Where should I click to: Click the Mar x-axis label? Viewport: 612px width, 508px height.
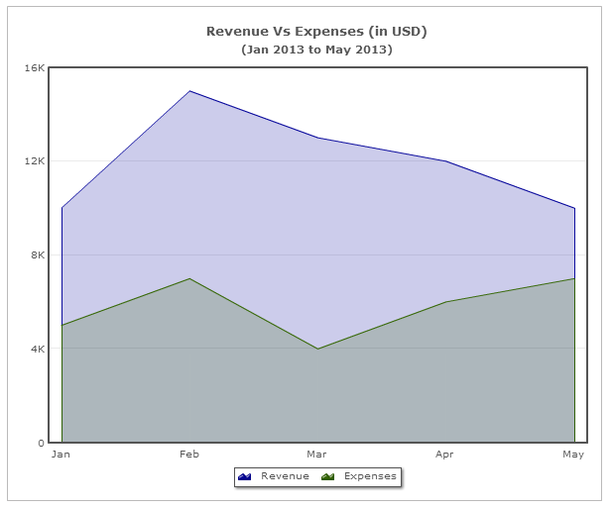[317, 455]
